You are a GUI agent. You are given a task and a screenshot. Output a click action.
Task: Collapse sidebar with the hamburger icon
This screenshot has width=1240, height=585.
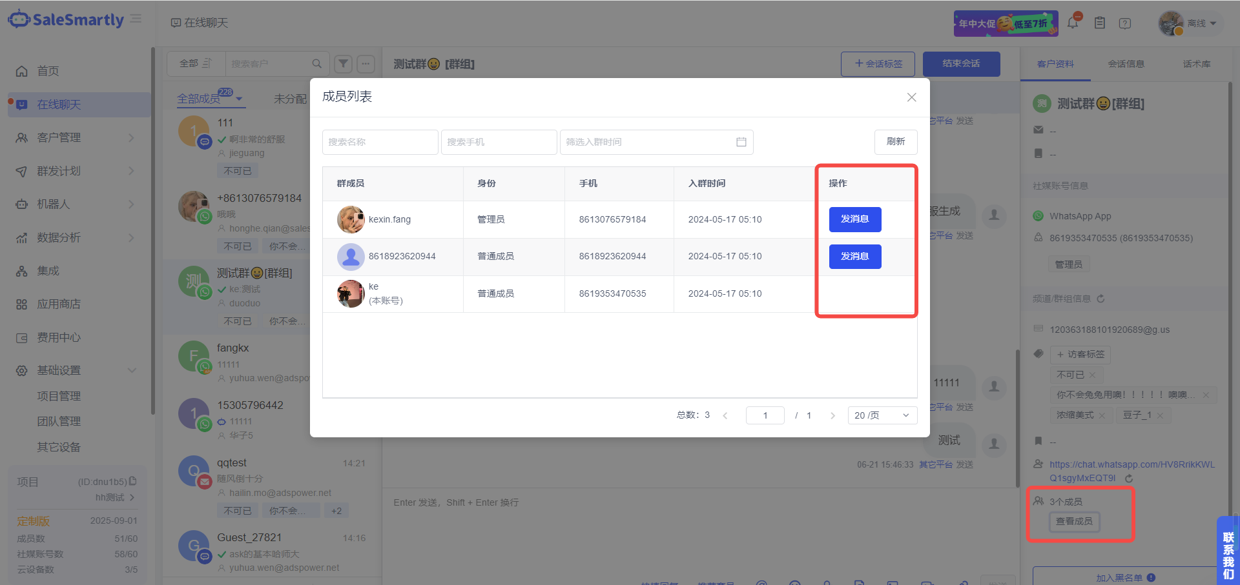[x=136, y=19]
